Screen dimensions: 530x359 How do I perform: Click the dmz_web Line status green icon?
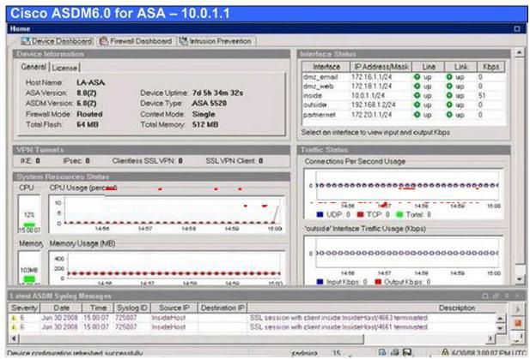[x=417, y=87]
